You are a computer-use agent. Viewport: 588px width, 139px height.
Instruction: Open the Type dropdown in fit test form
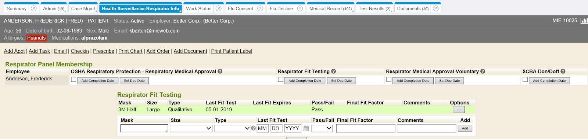coord(232,128)
